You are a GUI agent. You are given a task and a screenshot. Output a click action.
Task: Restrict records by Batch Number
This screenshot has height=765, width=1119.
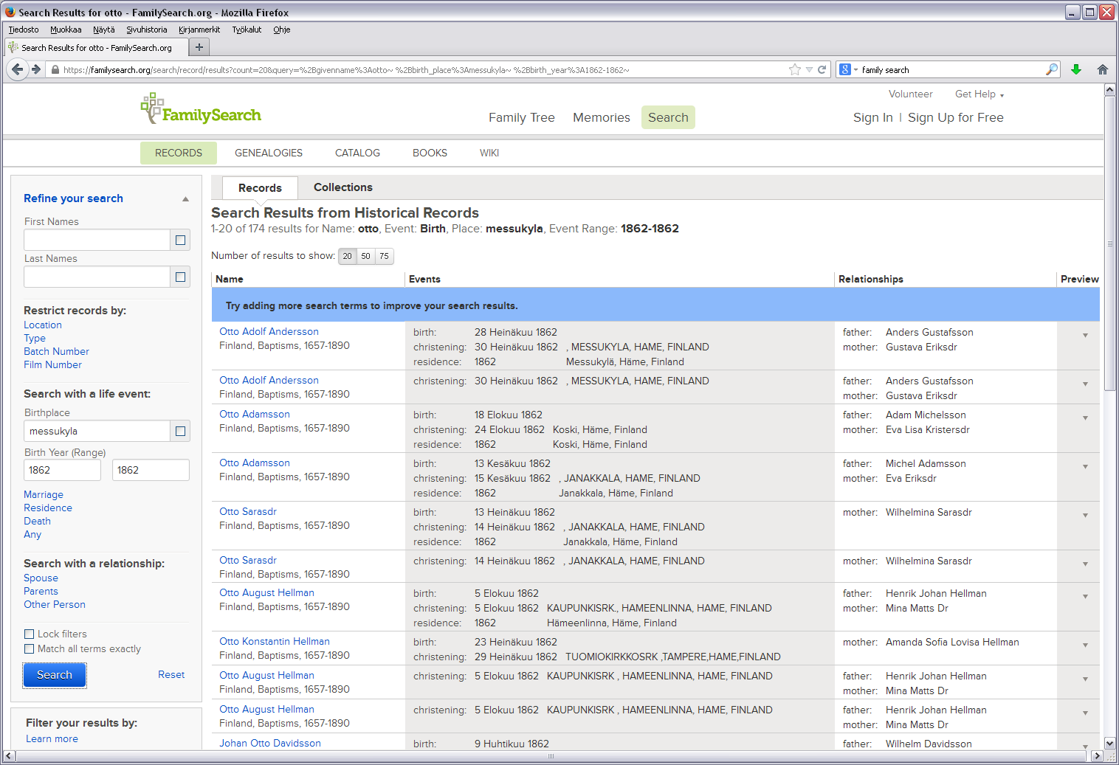click(56, 352)
